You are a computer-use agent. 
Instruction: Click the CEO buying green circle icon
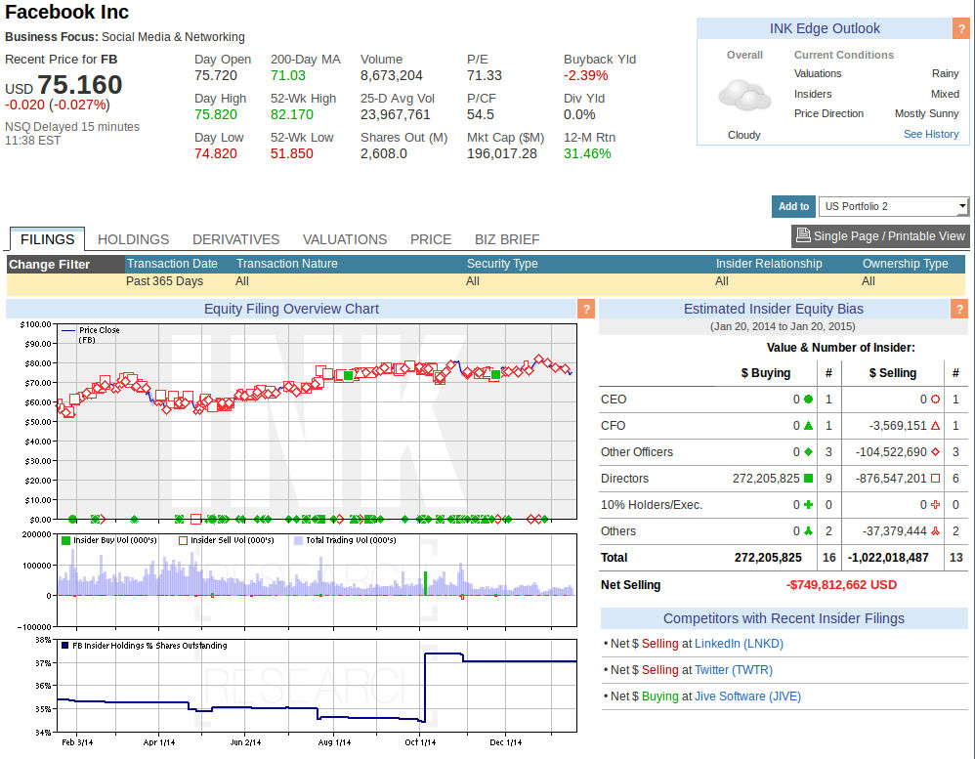pos(808,400)
